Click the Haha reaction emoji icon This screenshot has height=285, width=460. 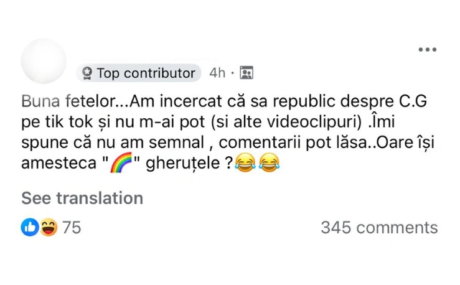(x=48, y=228)
